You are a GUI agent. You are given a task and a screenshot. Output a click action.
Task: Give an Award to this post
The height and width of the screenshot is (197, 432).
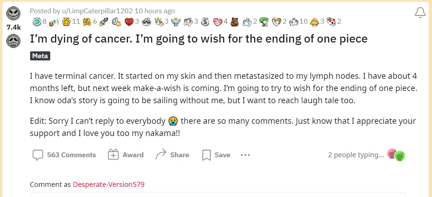[126, 155]
